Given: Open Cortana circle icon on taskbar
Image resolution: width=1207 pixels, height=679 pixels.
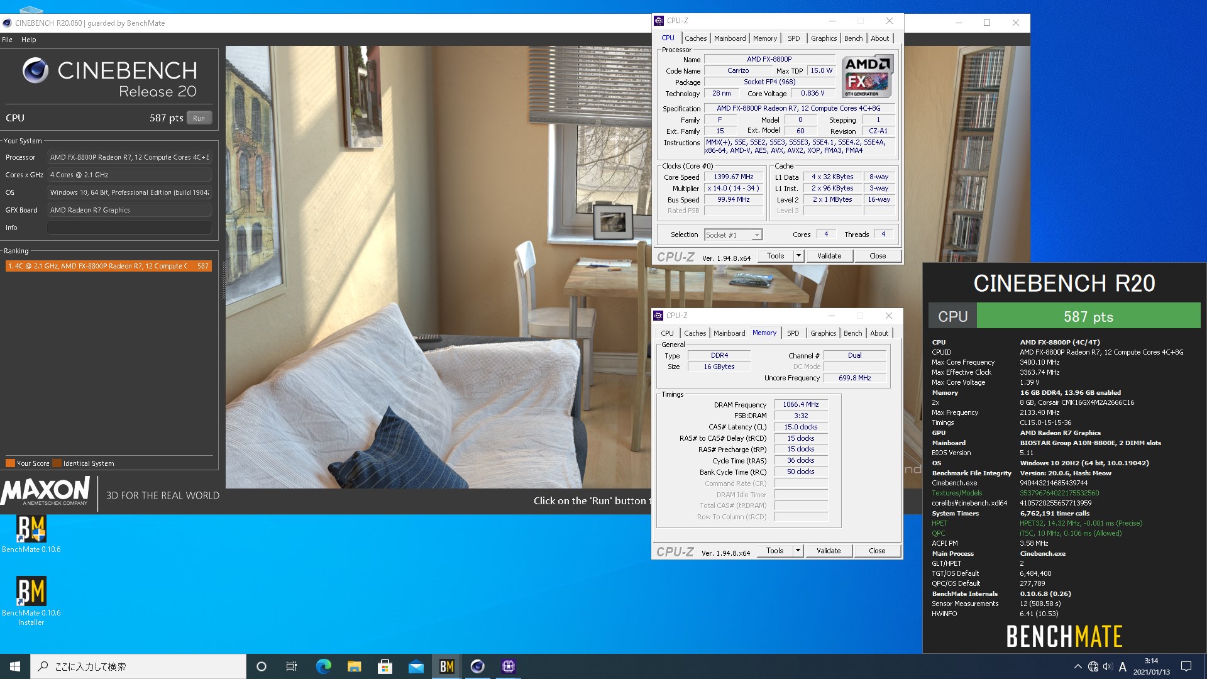Looking at the screenshot, I should 262,666.
